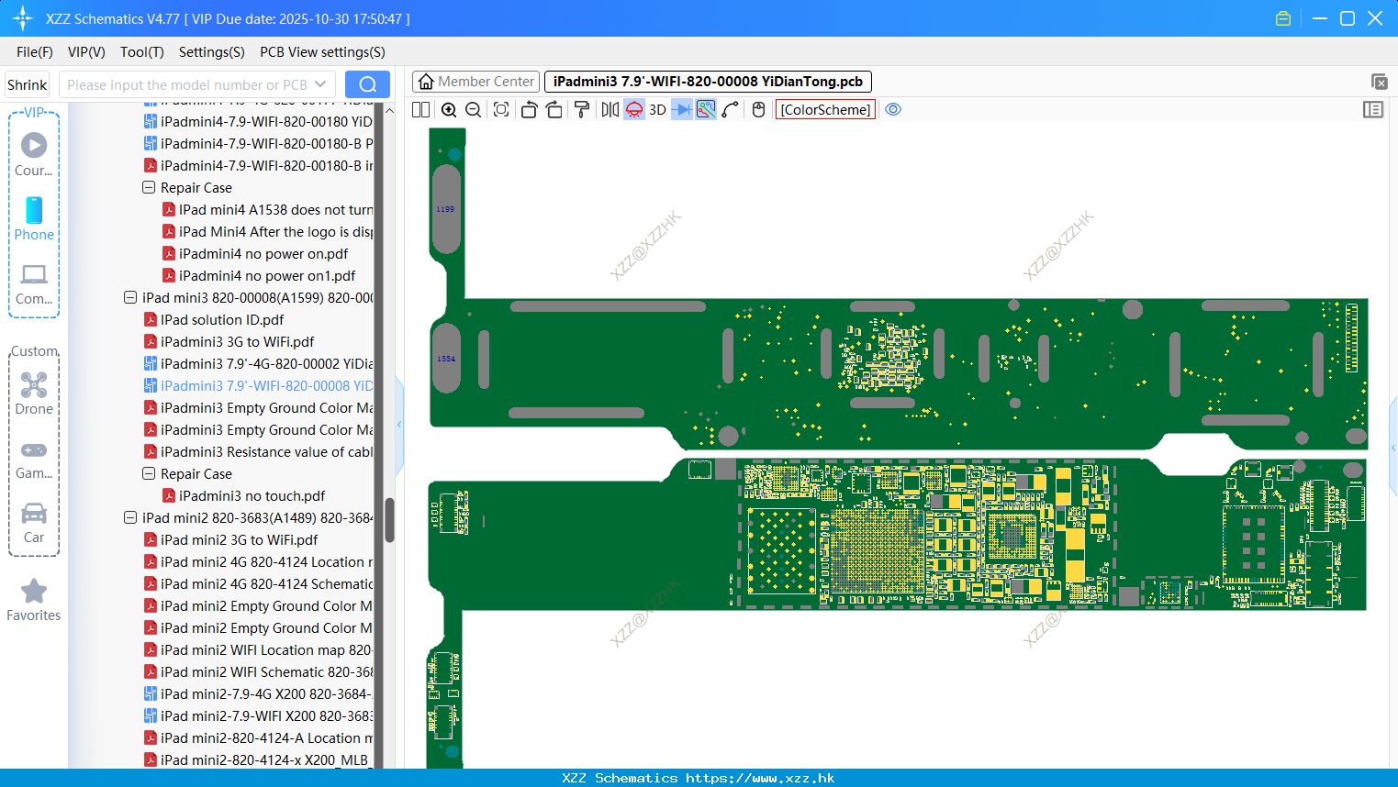1398x787 pixels.
Task: Open iPadmini4 no power on1.pdf
Action: tap(259, 275)
